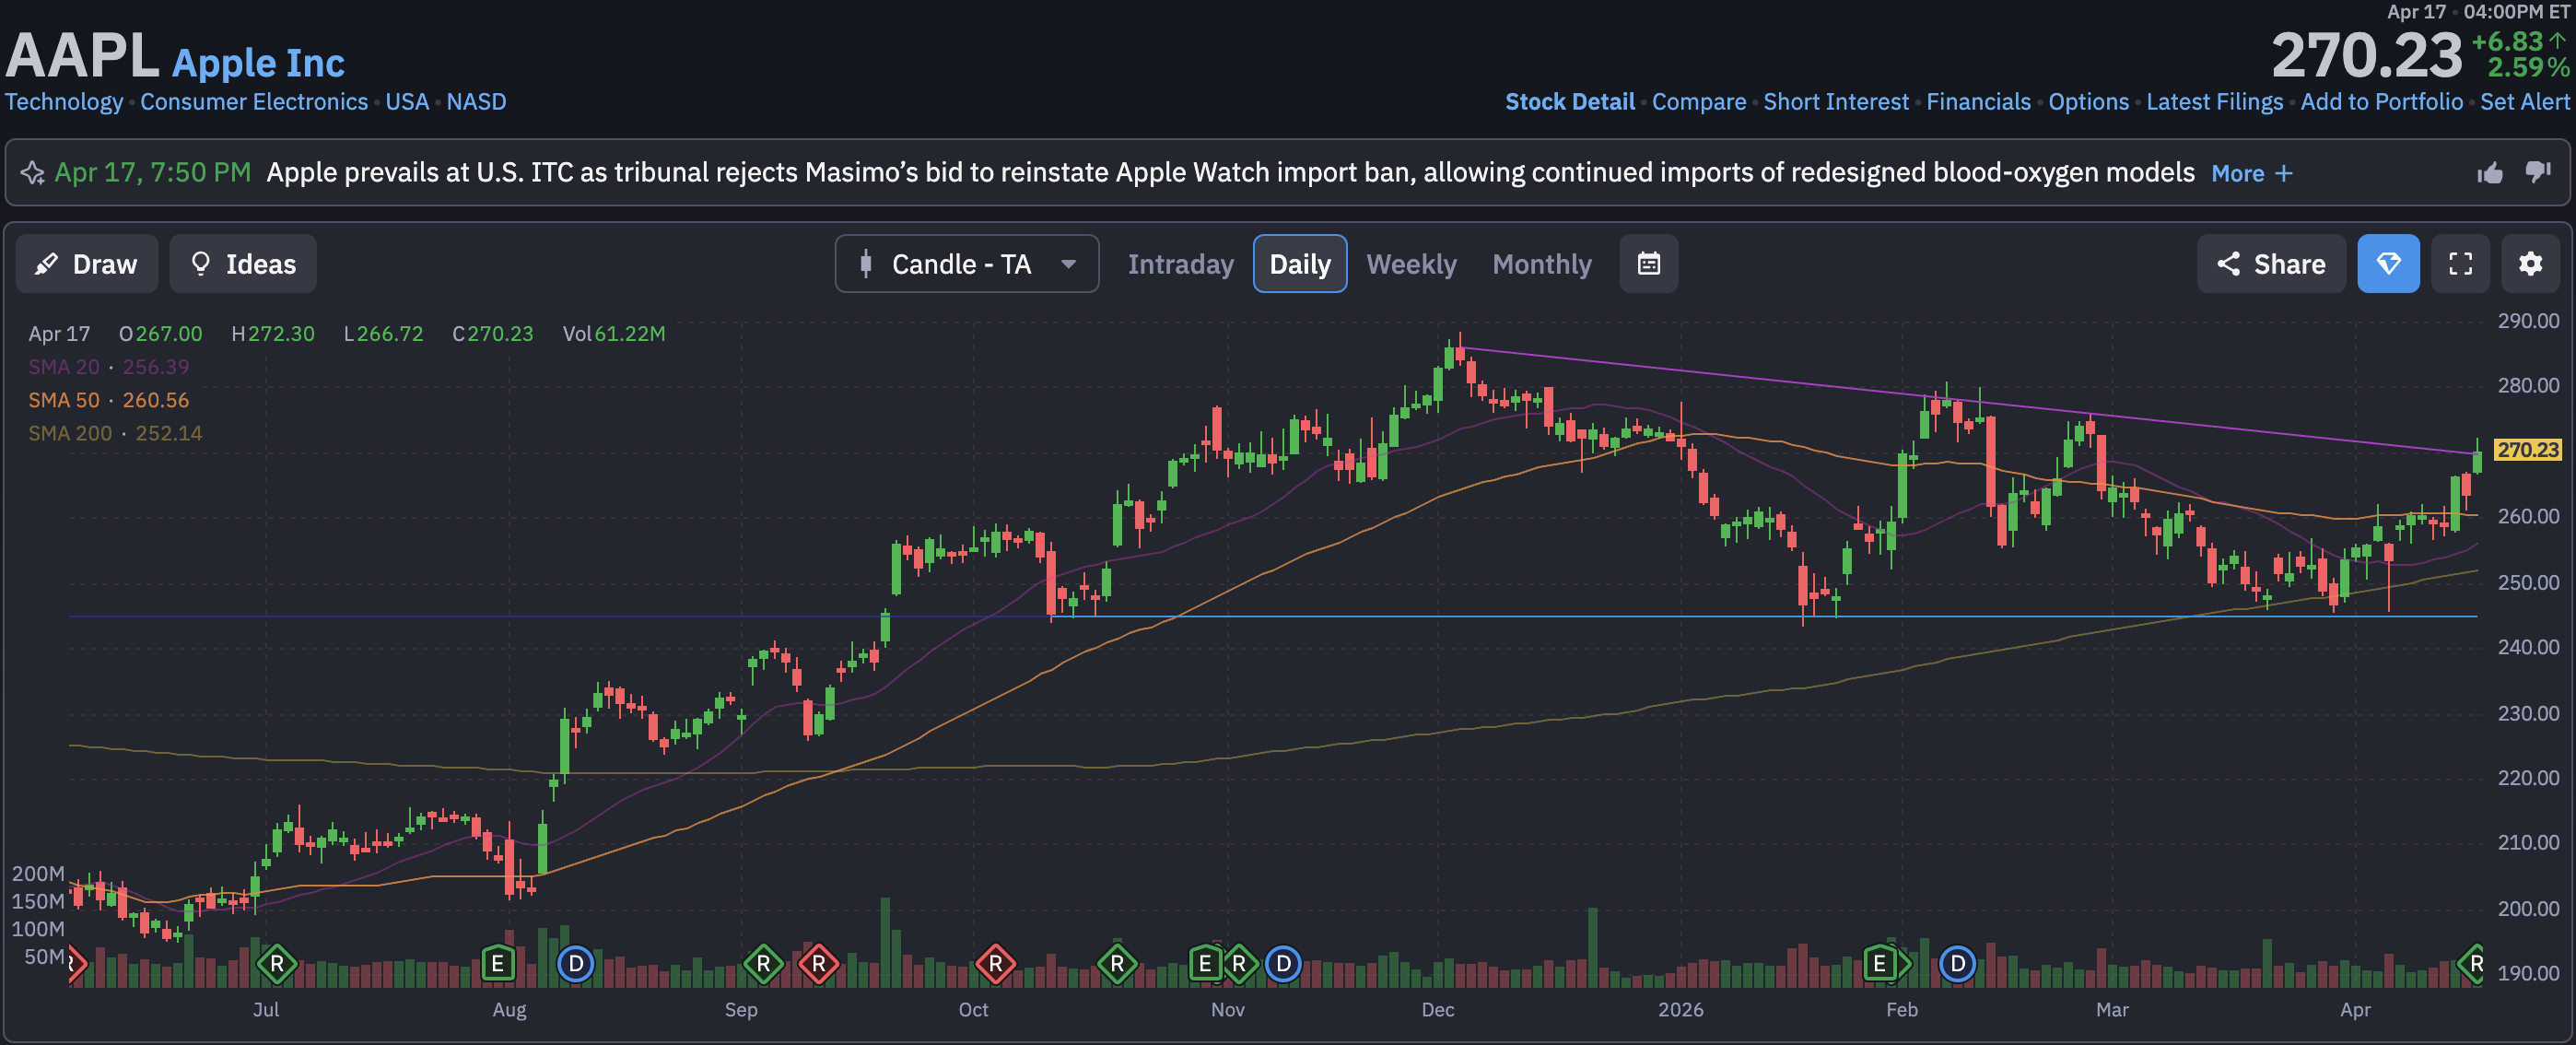Click the thumbs down icon on news
This screenshot has height=1045, width=2576.
pyautogui.click(x=2538, y=172)
